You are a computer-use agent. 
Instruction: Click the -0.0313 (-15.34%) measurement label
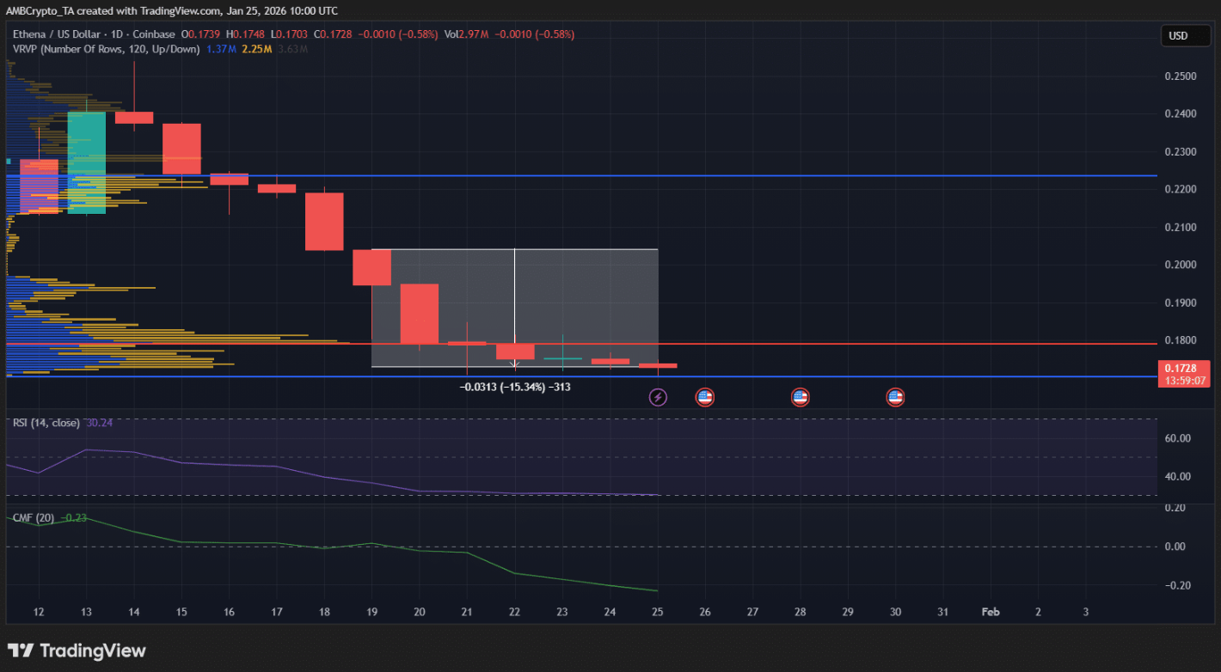[515, 388]
